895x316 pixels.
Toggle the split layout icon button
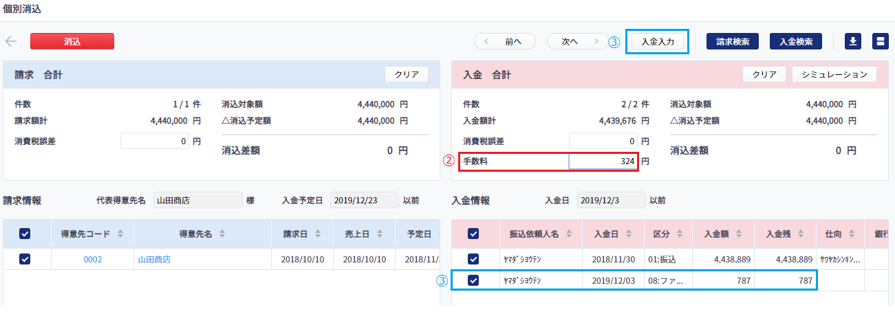[x=880, y=41]
